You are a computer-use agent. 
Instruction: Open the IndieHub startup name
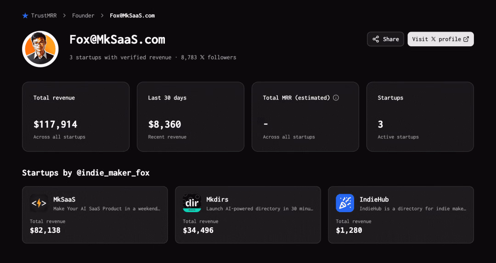point(374,199)
